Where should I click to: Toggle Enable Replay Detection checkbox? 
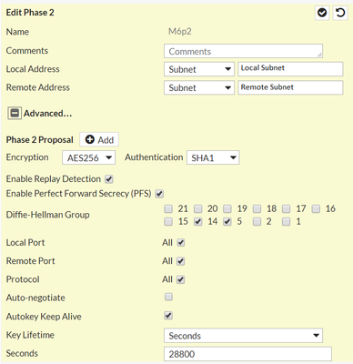[x=109, y=179]
